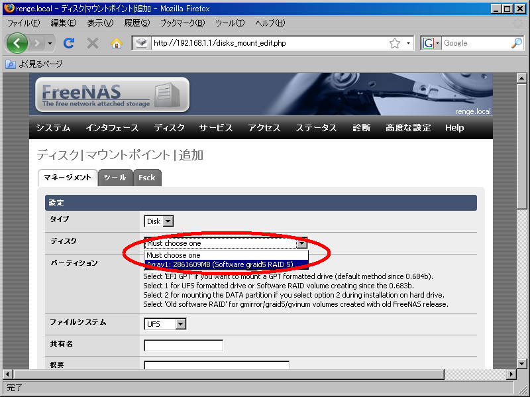Click the vertical scrollbar up arrow
The width and height of the screenshot is (530, 397).
tap(521, 78)
